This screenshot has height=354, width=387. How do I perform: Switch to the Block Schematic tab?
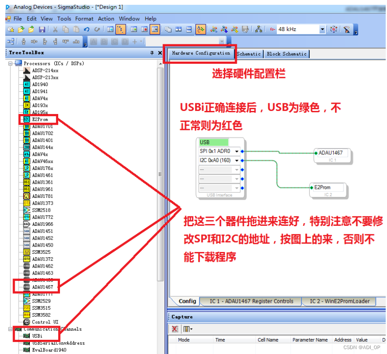[287, 54]
